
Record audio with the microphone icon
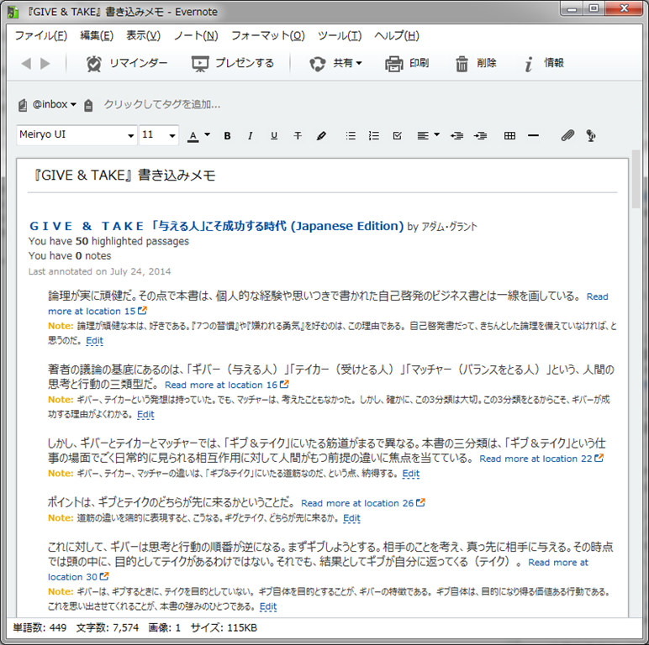point(591,135)
